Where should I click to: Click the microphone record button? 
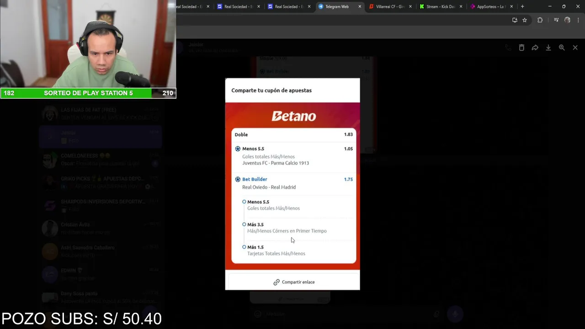455,314
